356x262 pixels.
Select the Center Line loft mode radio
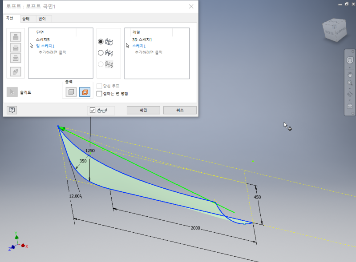pyautogui.click(x=101, y=53)
